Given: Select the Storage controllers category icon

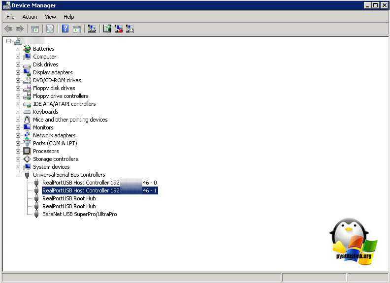Looking at the screenshot, I should click(x=27, y=159).
